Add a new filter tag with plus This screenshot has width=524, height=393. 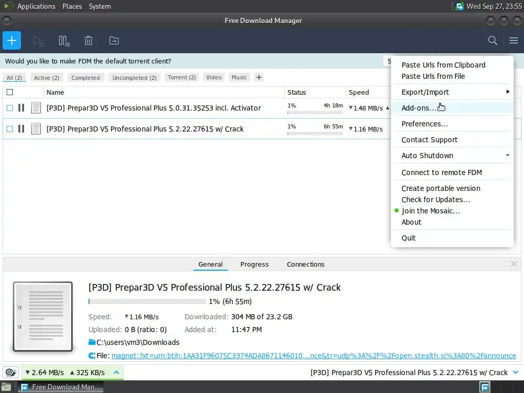258,77
